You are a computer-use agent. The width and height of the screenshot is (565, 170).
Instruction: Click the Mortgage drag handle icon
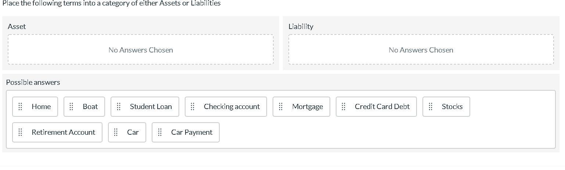pyautogui.click(x=281, y=106)
